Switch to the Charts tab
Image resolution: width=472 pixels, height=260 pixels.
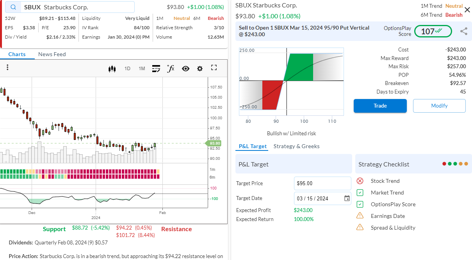pos(17,54)
